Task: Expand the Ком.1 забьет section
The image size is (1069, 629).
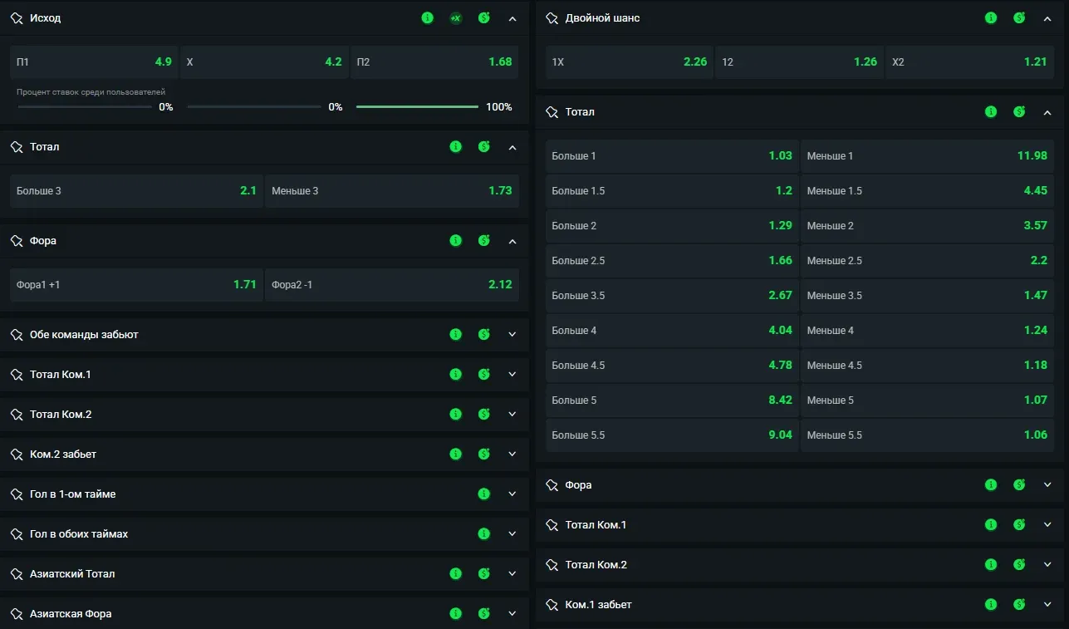Action: [x=1047, y=605]
